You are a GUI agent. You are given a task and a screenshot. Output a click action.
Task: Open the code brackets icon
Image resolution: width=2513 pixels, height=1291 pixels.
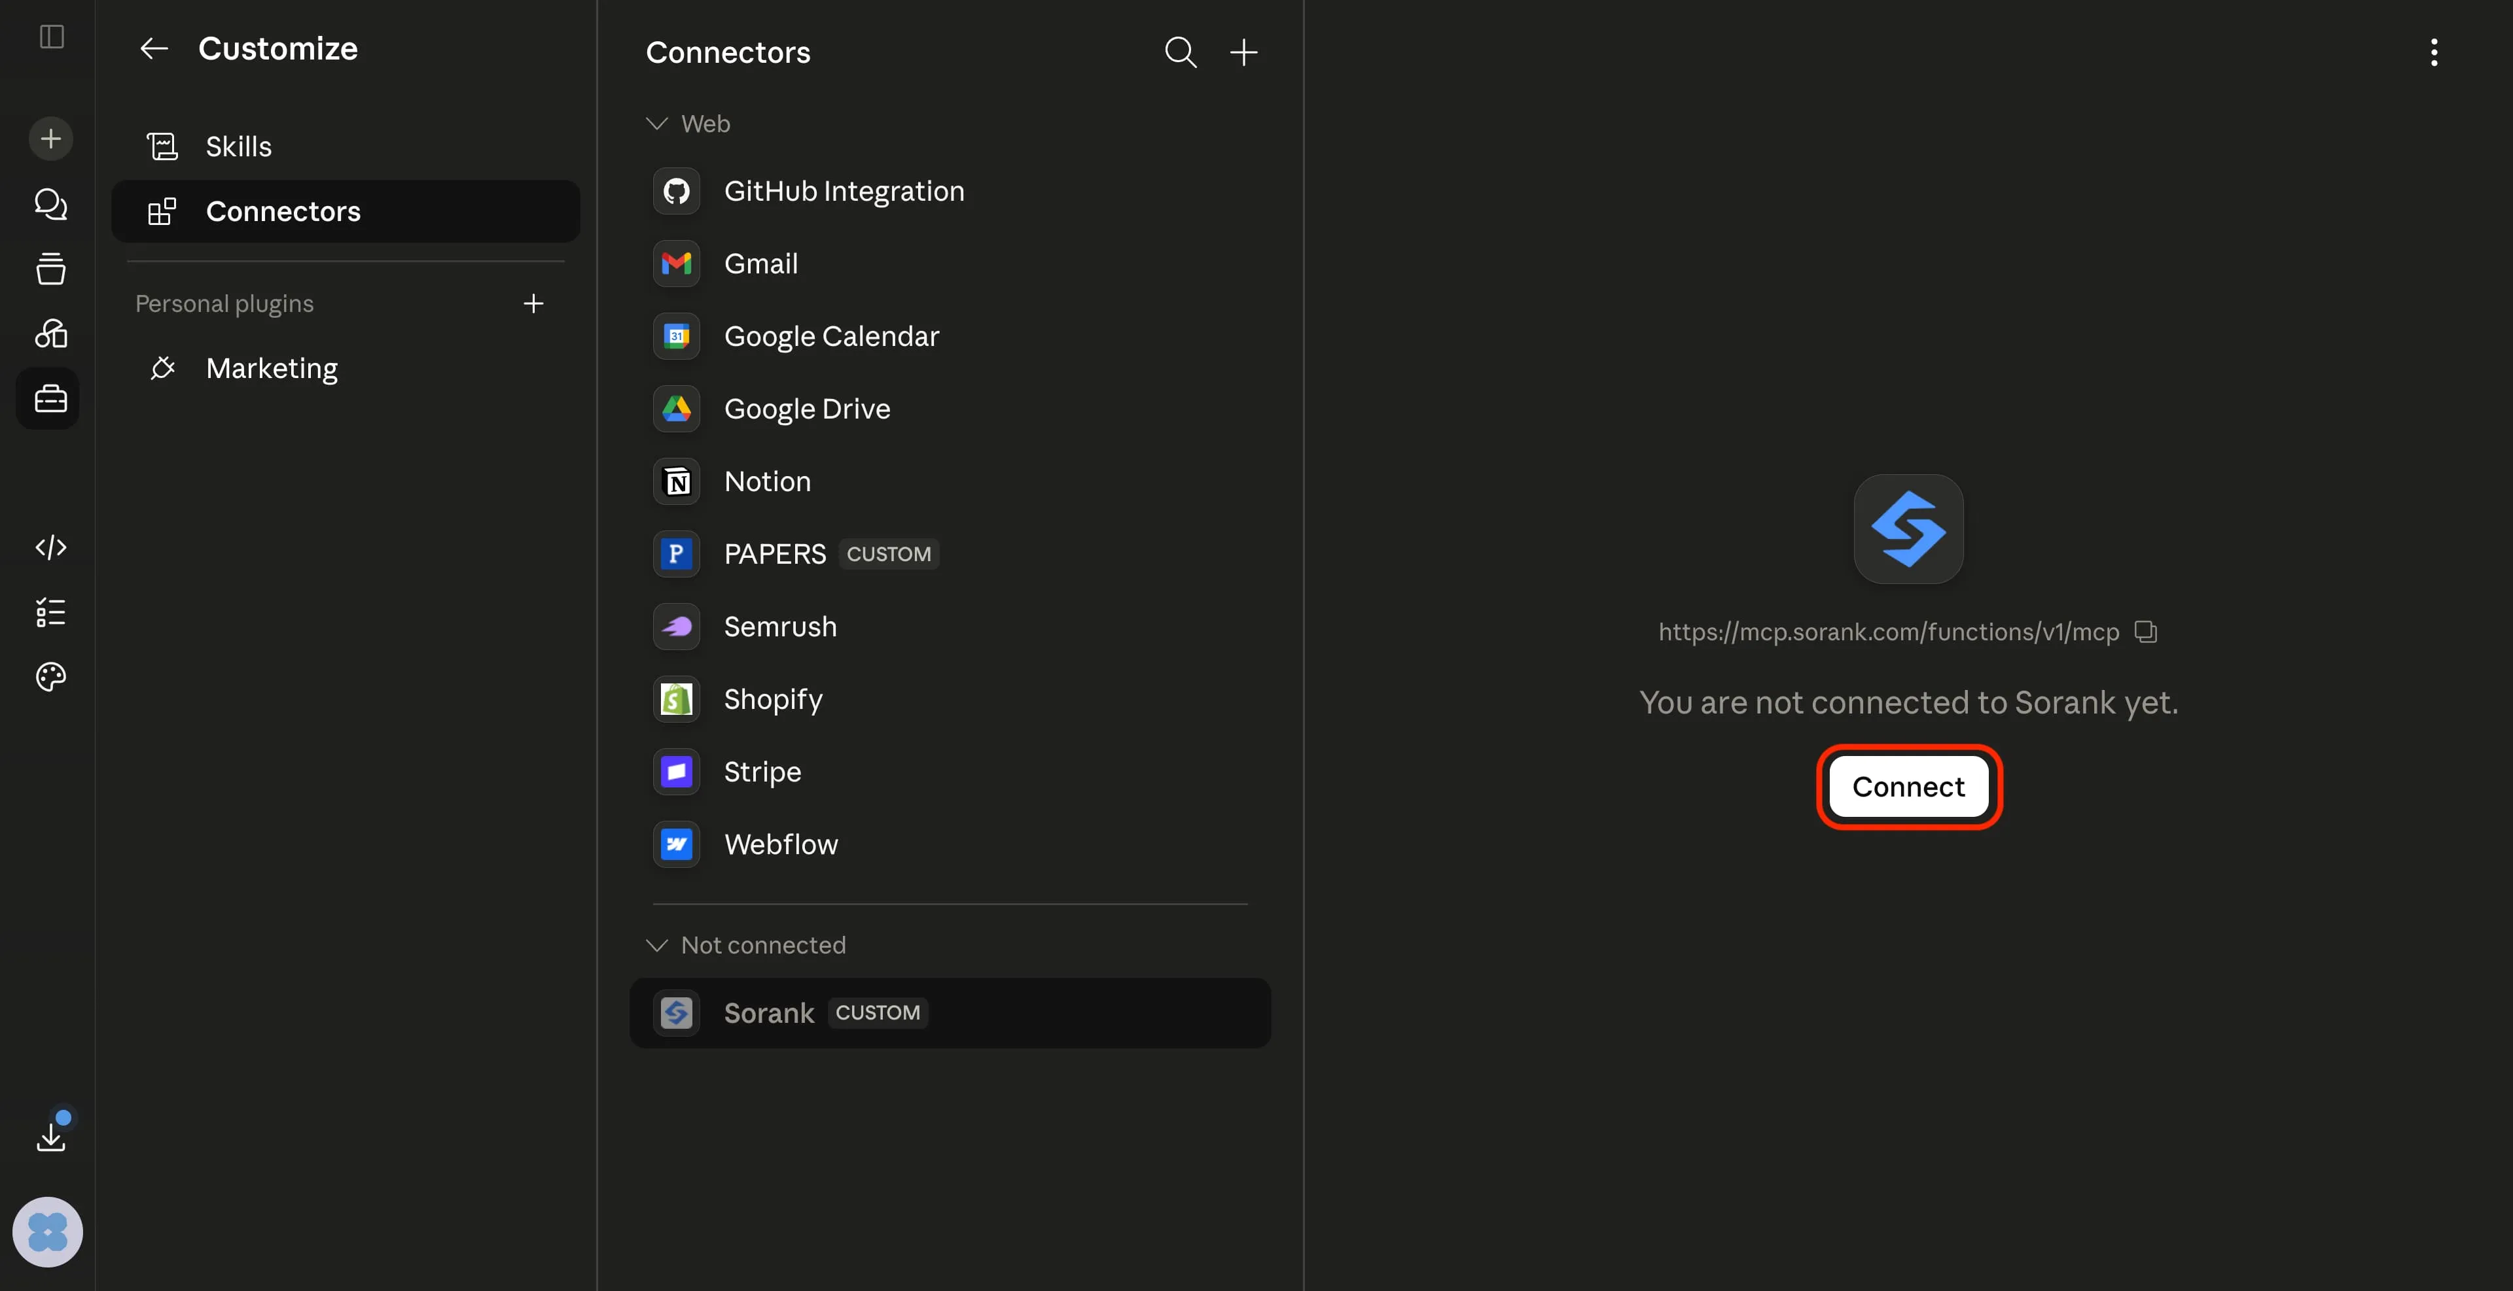click(51, 547)
